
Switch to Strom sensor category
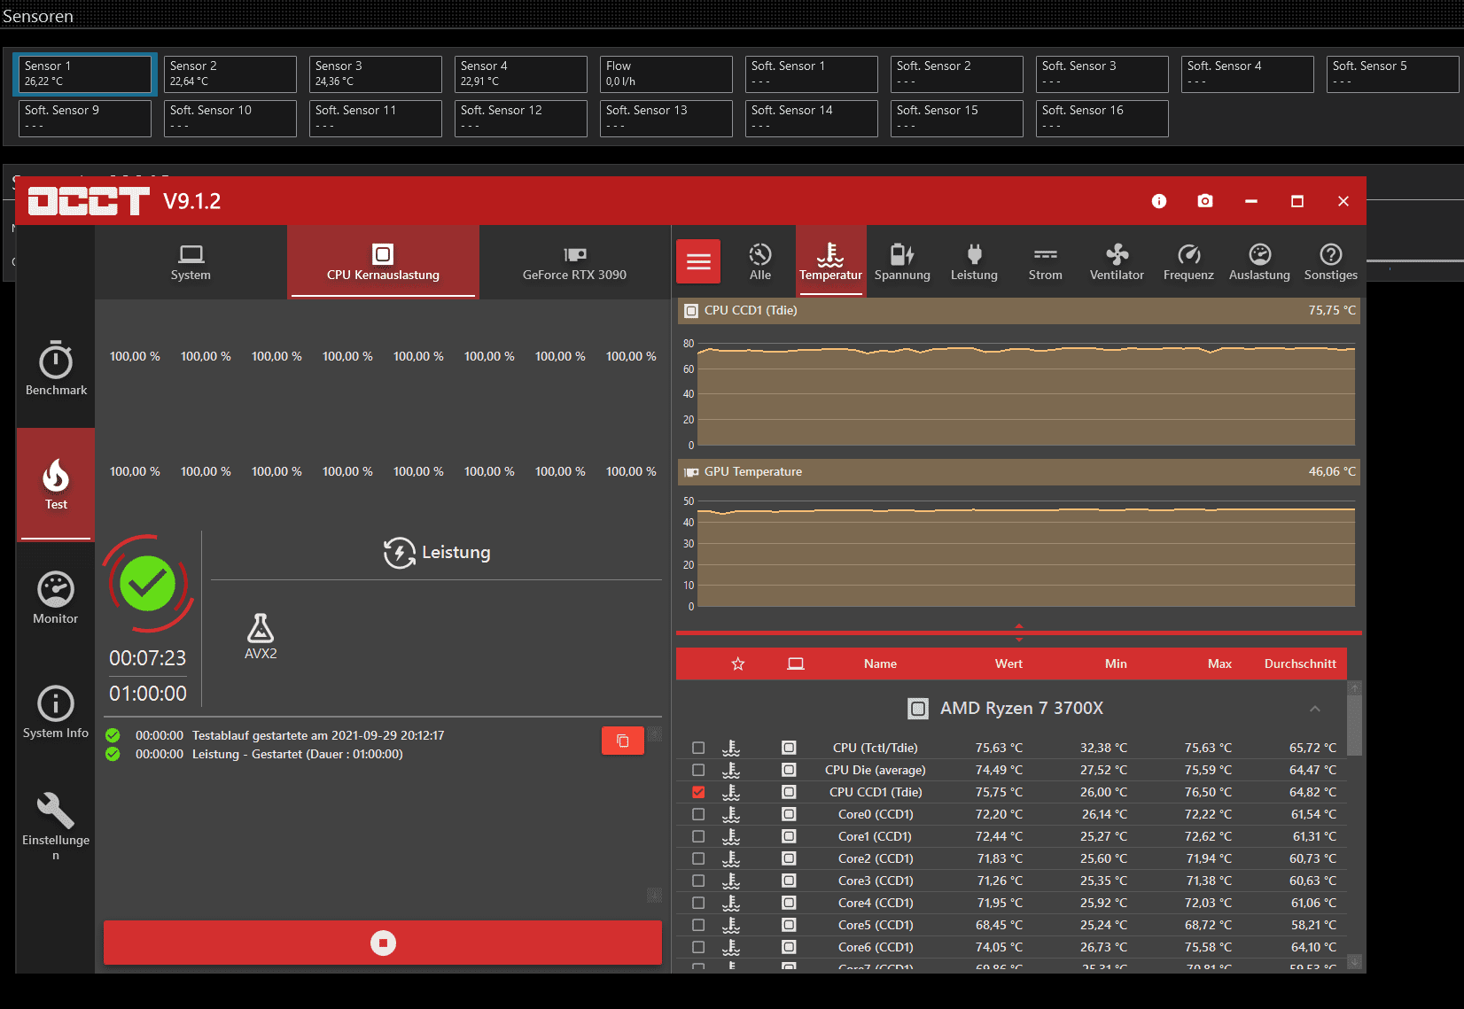click(x=1046, y=262)
